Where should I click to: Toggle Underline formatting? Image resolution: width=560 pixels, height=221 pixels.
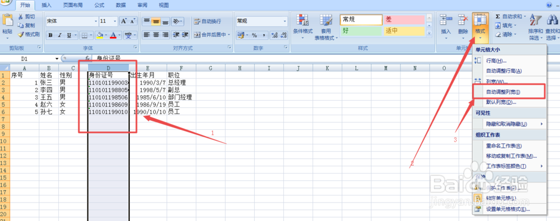click(x=68, y=35)
